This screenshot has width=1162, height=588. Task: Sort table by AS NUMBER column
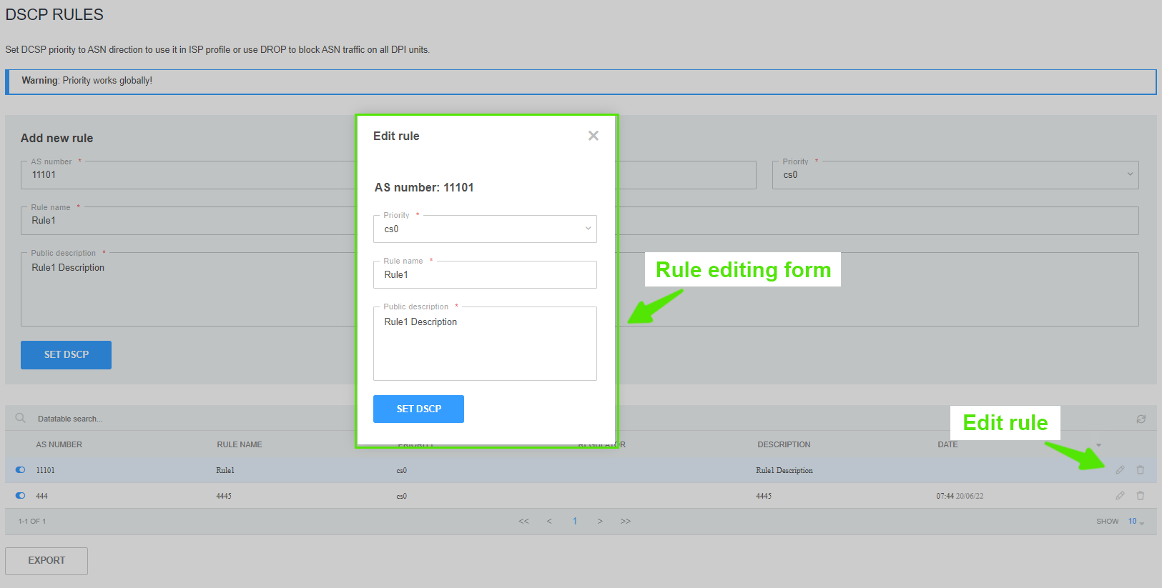click(x=59, y=444)
